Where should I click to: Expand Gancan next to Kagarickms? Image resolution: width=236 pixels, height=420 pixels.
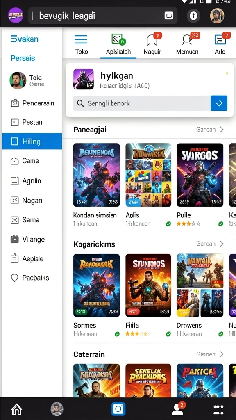pyautogui.click(x=210, y=244)
